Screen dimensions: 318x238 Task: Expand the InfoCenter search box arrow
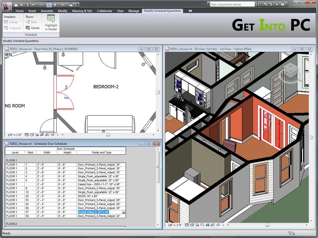208,4
